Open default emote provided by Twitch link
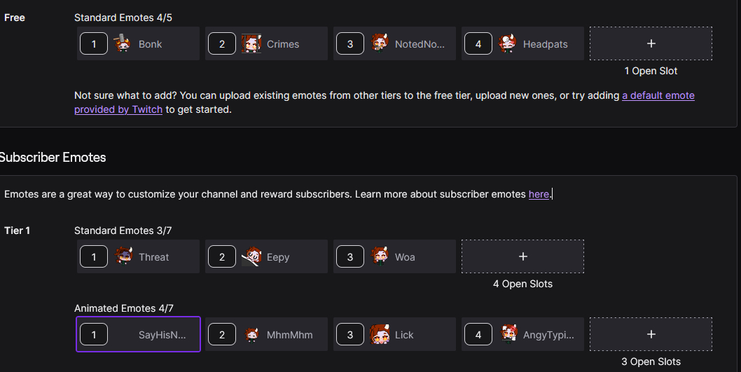The image size is (741, 372). (658, 95)
